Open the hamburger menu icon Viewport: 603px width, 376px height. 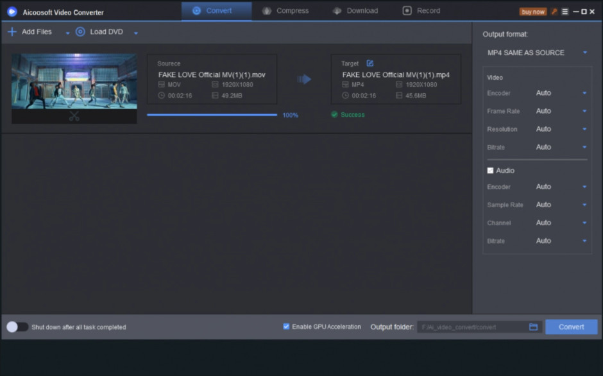click(565, 12)
